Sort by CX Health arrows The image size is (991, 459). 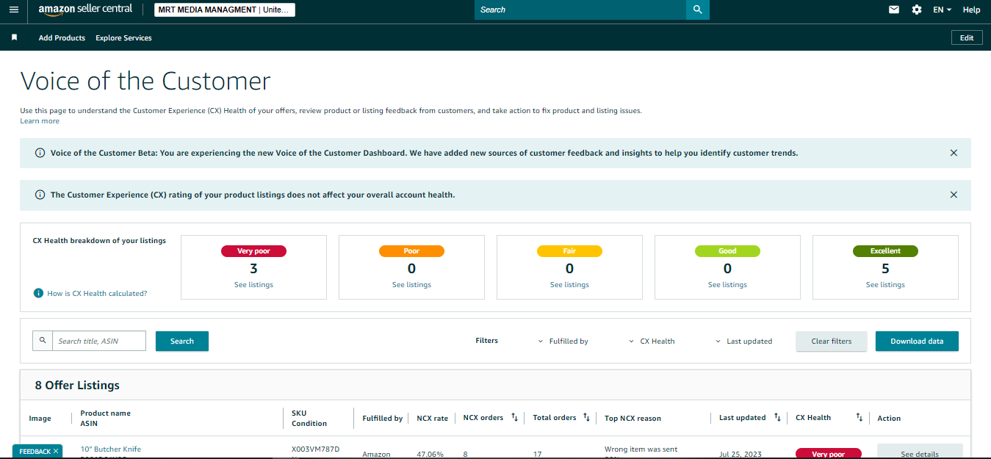(x=860, y=418)
